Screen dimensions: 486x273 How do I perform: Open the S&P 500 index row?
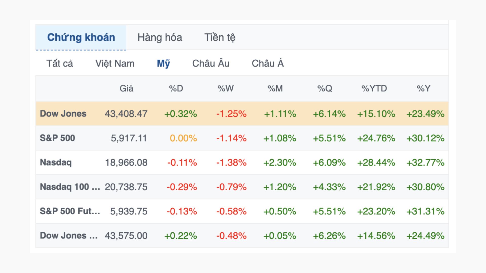(242, 138)
